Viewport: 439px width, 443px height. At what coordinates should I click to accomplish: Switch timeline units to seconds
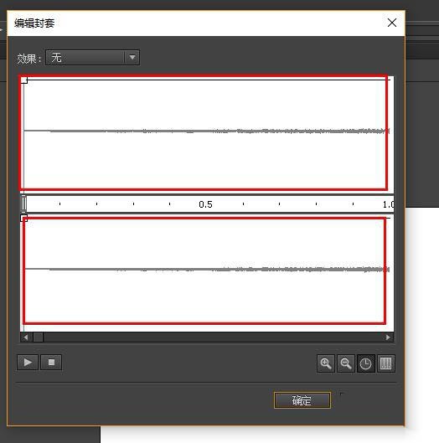[366, 363]
